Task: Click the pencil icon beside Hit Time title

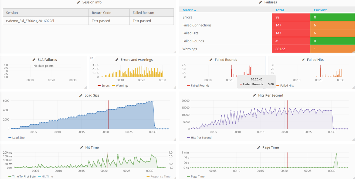Action: click(82, 147)
